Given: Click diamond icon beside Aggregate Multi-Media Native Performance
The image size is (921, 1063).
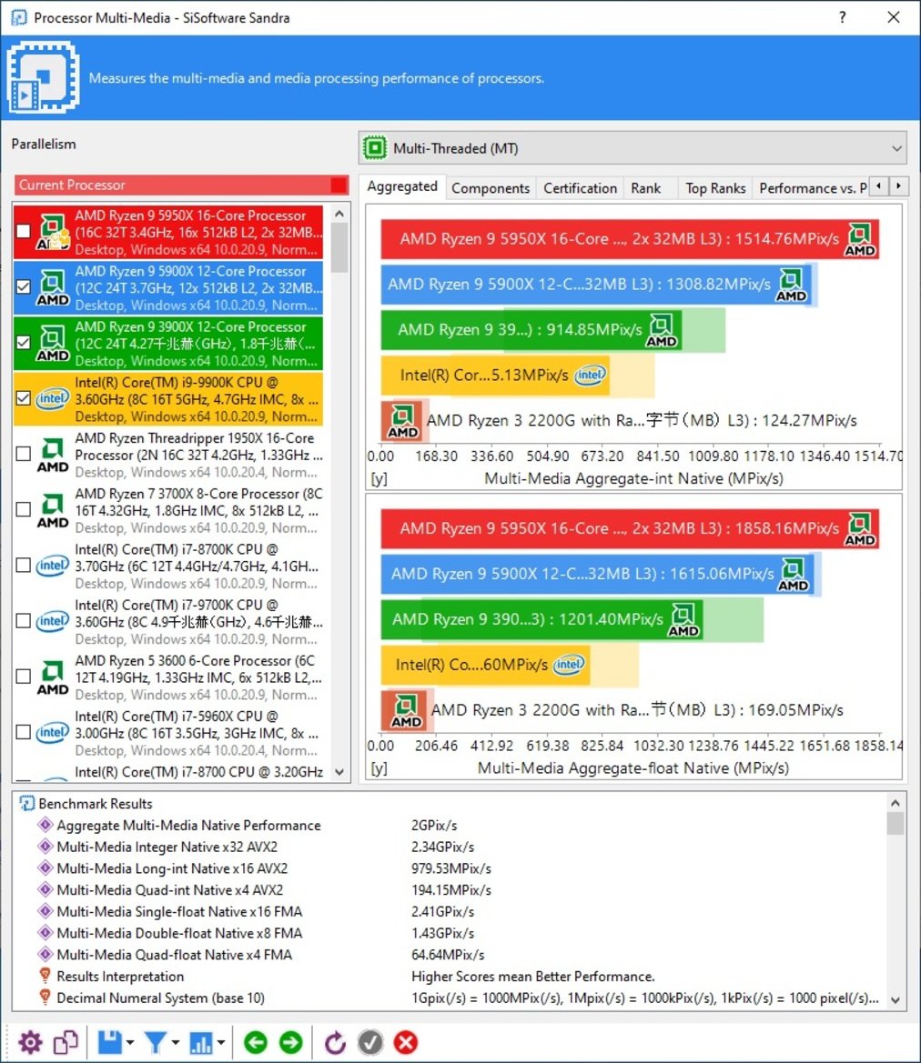Looking at the screenshot, I should pyautogui.click(x=46, y=825).
